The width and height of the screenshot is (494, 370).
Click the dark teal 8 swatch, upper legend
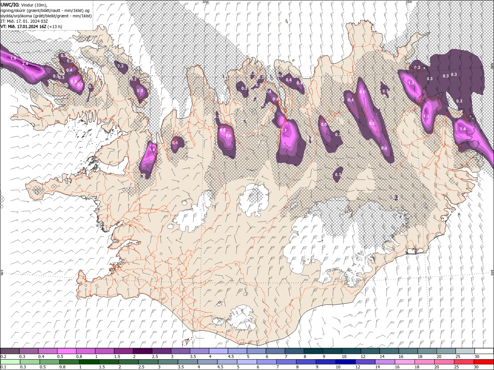coord(313,351)
